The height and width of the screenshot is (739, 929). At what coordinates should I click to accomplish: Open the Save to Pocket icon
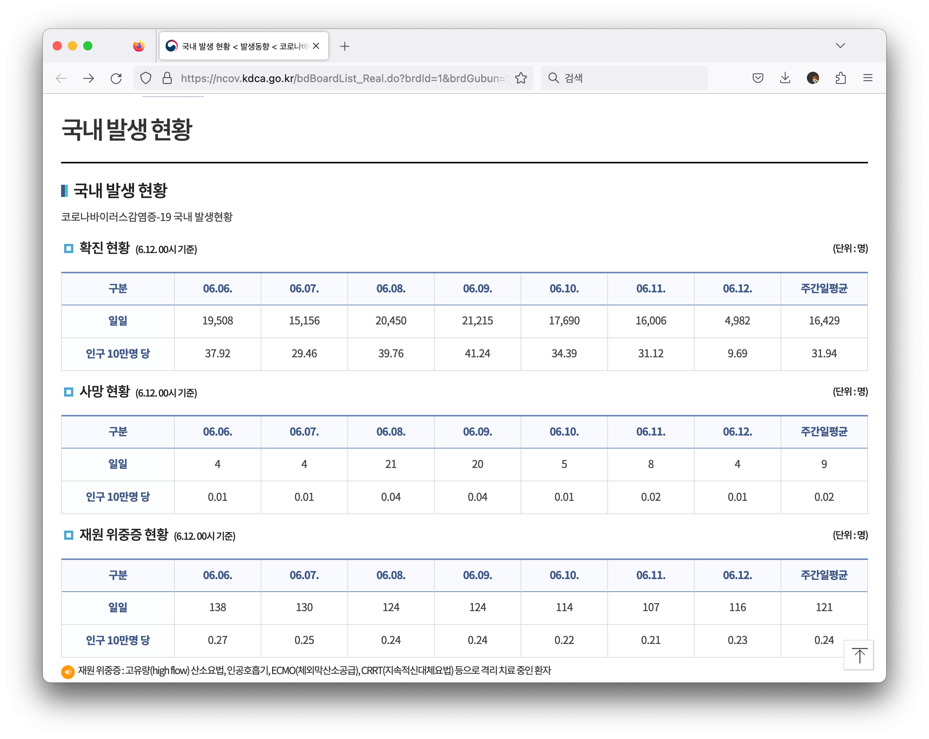pos(758,78)
